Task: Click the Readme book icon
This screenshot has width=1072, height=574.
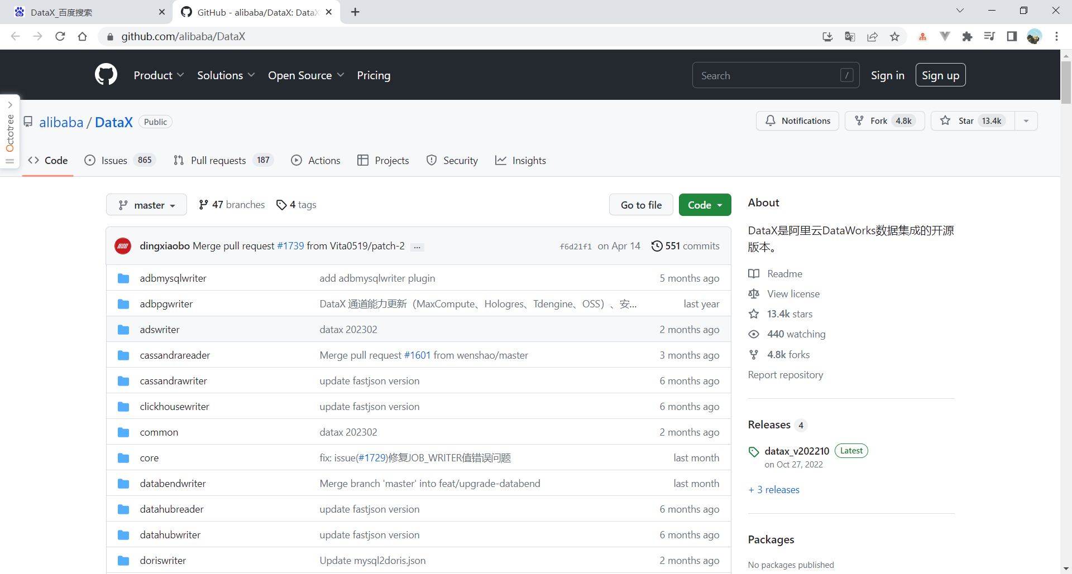Action: [x=754, y=274]
